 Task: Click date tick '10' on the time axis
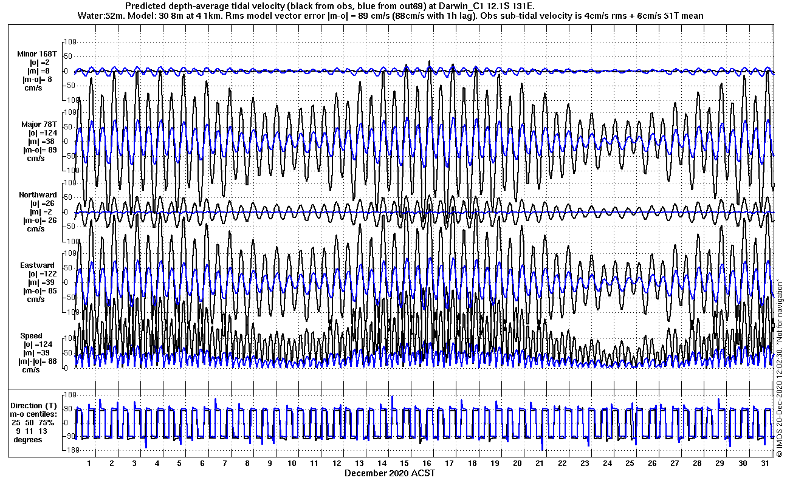tap(292, 463)
